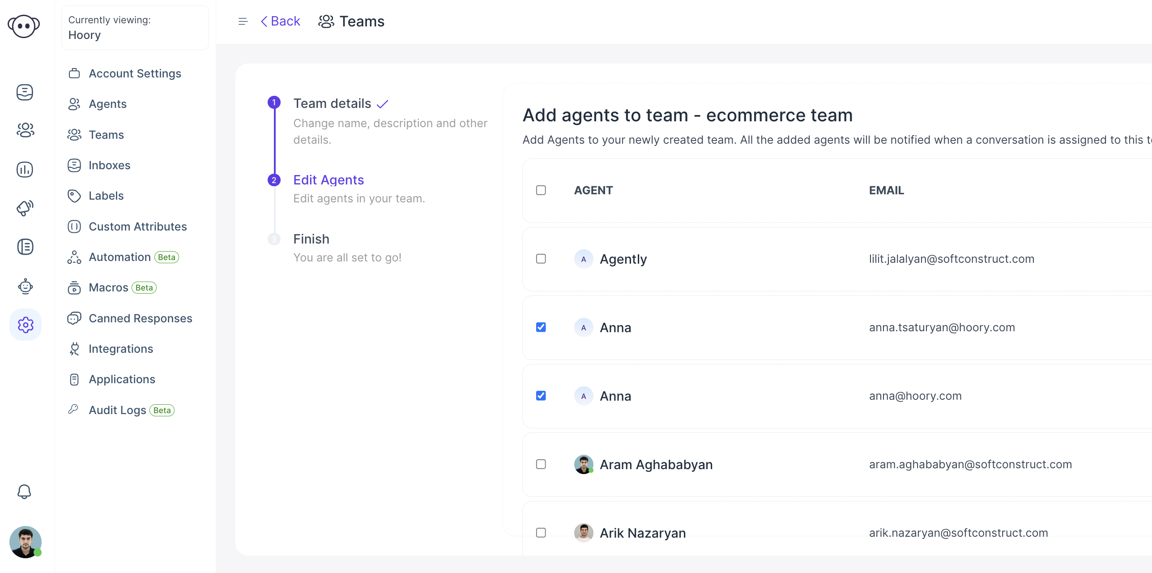This screenshot has width=1152, height=573.
Task: Open the Agents section in sidebar
Action: click(107, 103)
